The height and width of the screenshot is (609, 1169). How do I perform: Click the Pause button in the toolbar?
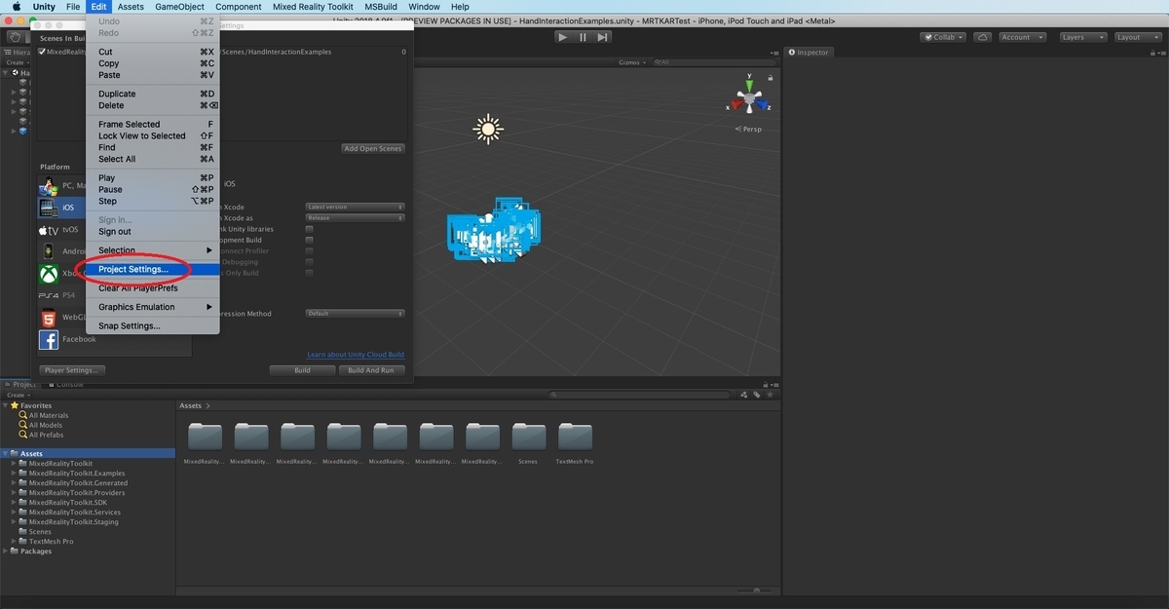click(x=583, y=37)
